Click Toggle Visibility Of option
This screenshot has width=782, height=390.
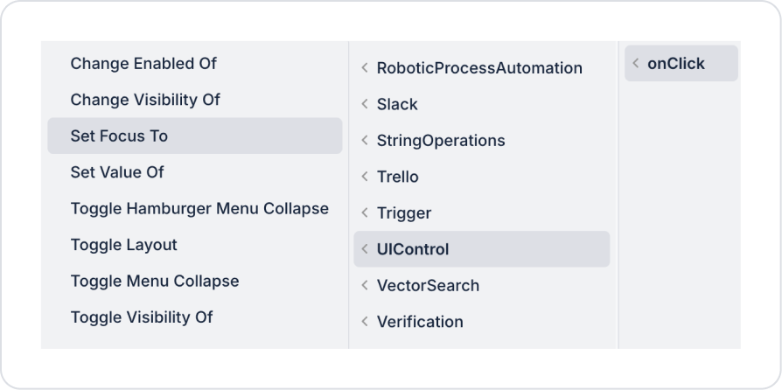pyautogui.click(x=142, y=317)
